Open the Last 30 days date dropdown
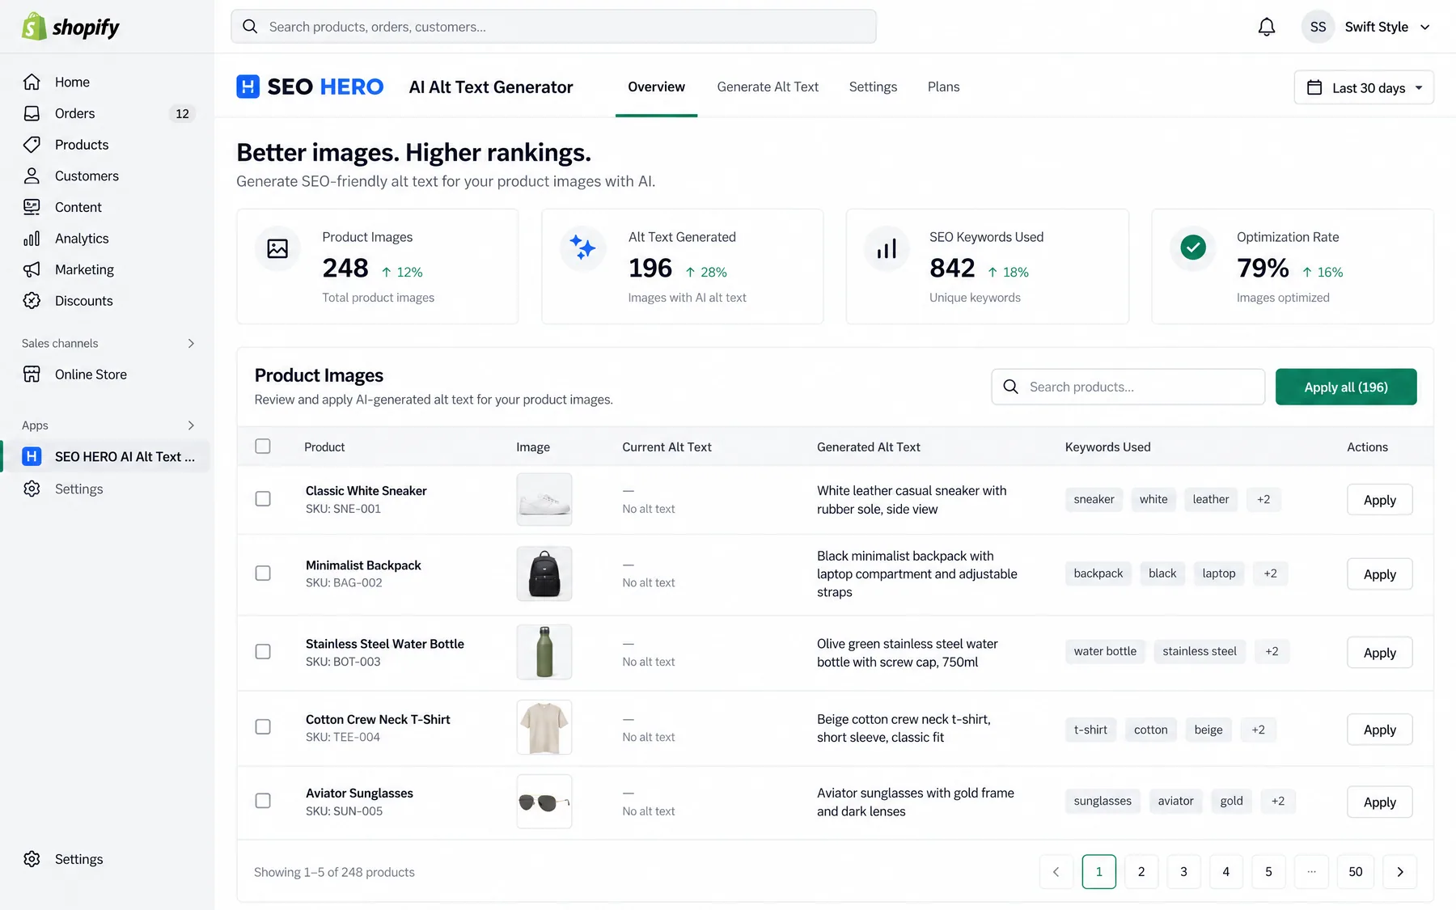This screenshot has height=910, width=1456. click(1364, 87)
